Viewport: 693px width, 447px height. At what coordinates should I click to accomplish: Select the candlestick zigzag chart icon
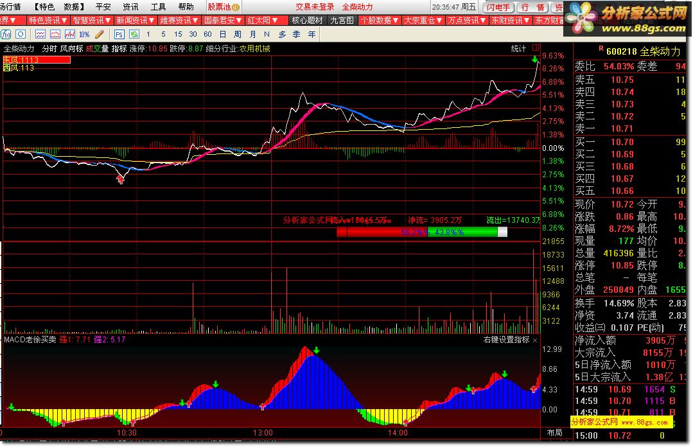[70, 34]
